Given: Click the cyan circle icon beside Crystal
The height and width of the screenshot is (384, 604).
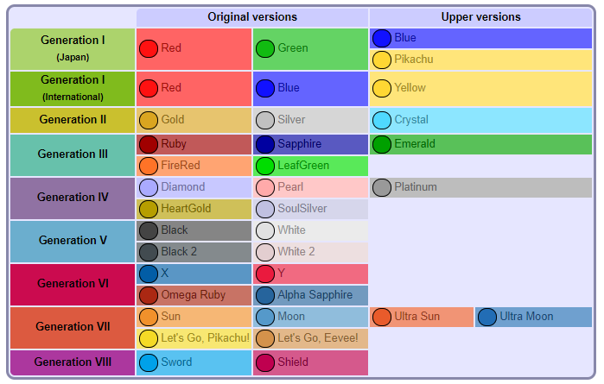Looking at the screenshot, I should pos(382,120).
